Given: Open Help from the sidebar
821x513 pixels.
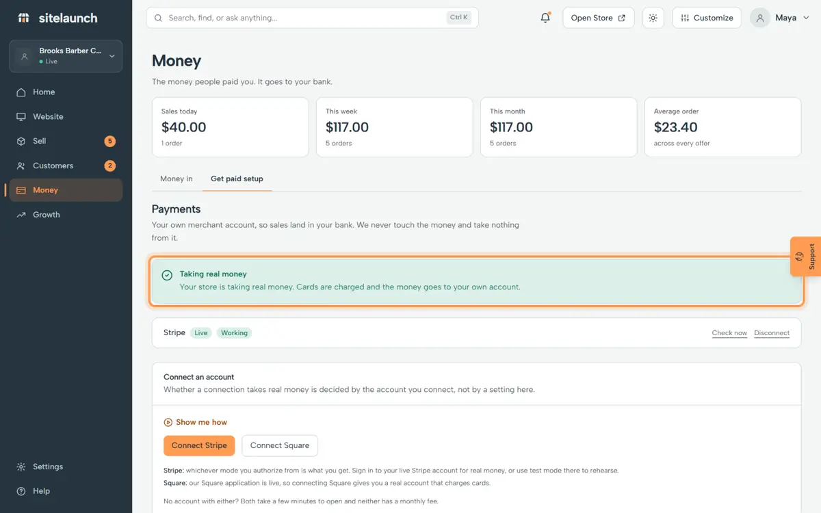Looking at the screenshot, I should [66, 491].
